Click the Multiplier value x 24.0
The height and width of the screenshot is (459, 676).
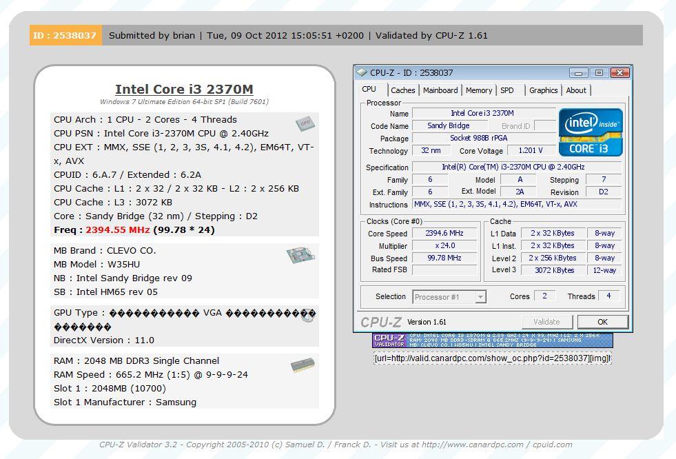(444, 245)
